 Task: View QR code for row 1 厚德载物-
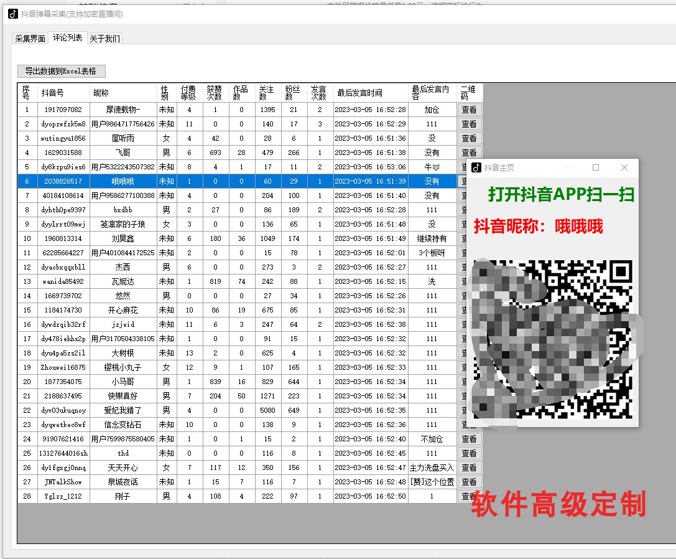[469, 110]
